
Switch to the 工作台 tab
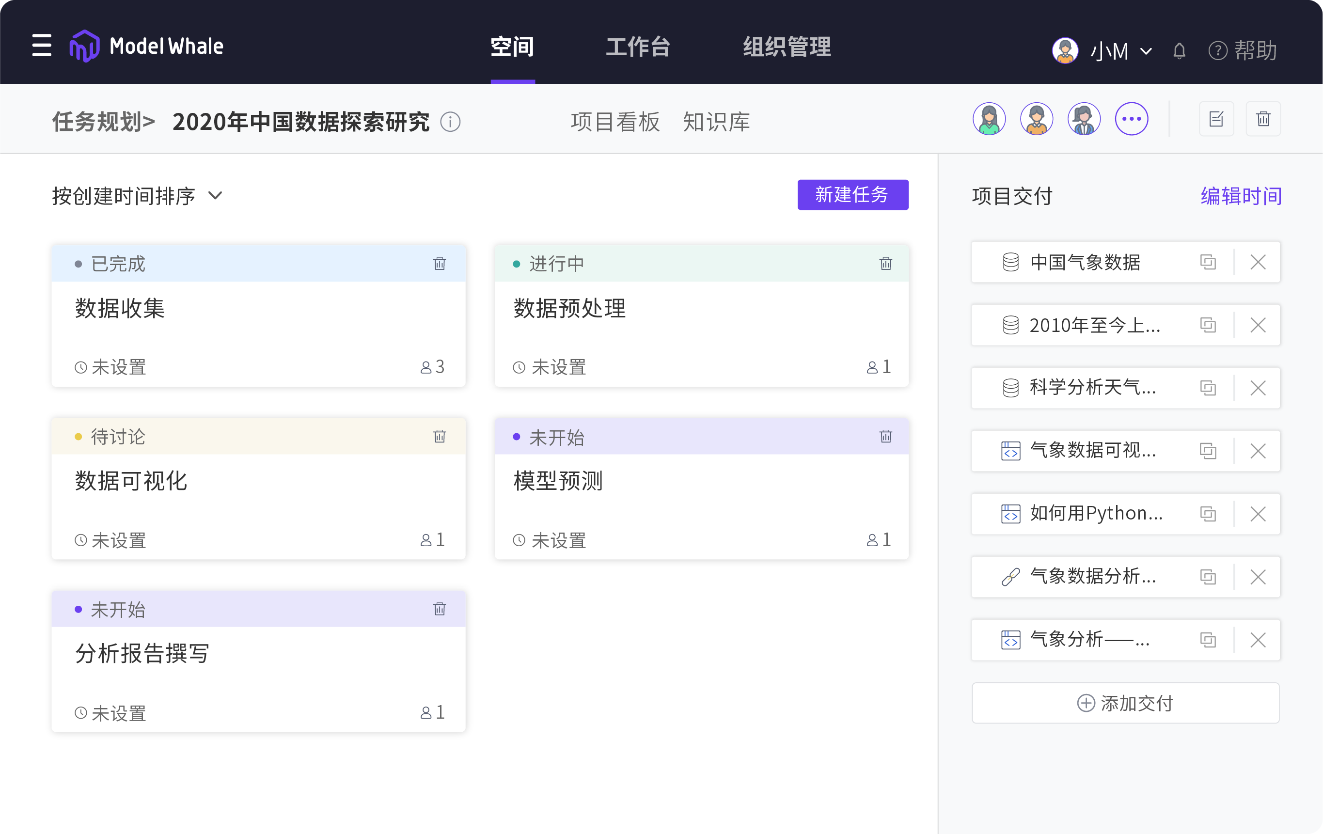point(638,47)
